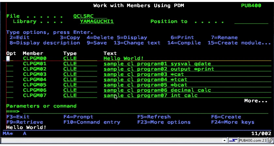The height and width of the screenshot is (146, 274).
Task: Click the 3=Copy option label
Action: 70,38
